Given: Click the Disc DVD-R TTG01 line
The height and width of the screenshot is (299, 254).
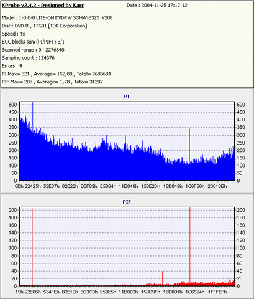Looking at the screenshot, I should (x=45, y=26).
